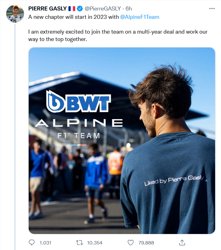Open the @AlpineF1Team mention link
This screenshot has height=250, width=221.
click(140, 17)
